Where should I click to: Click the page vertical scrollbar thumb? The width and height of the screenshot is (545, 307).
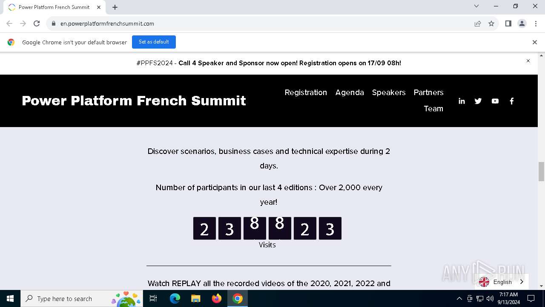[x=541, y=171]
